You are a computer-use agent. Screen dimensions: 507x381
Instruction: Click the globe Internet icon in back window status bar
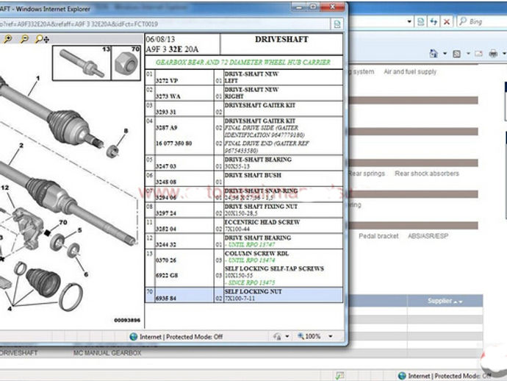click(402, 376)
